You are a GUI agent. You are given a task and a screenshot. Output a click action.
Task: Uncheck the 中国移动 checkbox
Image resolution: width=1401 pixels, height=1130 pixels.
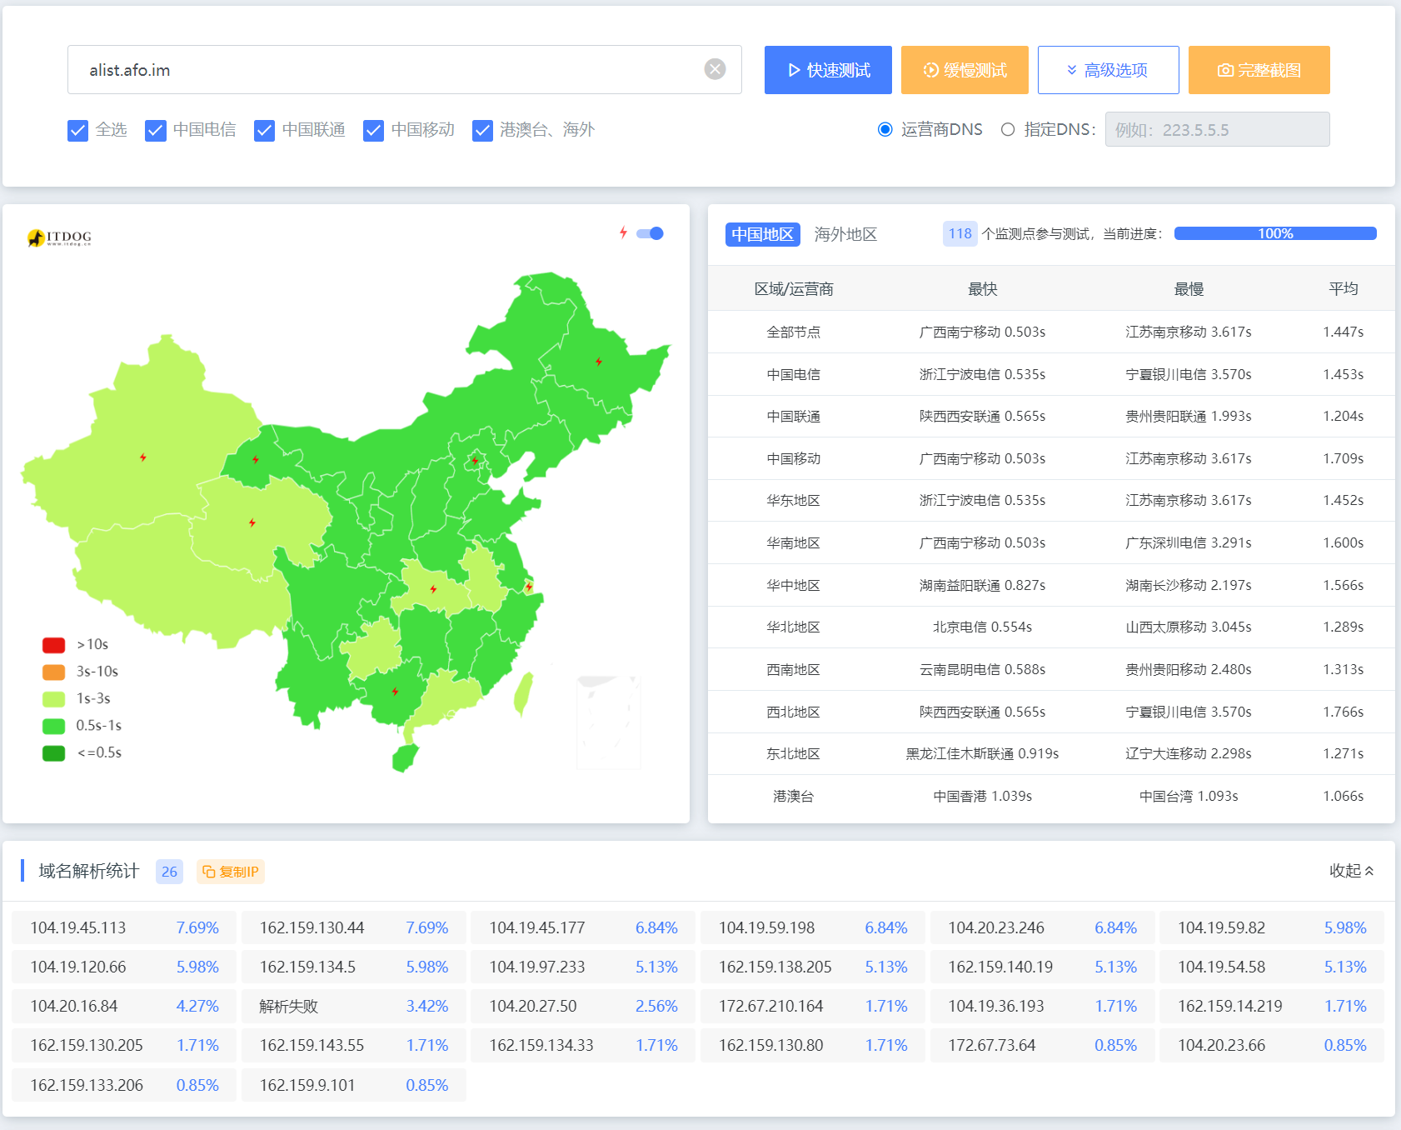tap(373, 131)
